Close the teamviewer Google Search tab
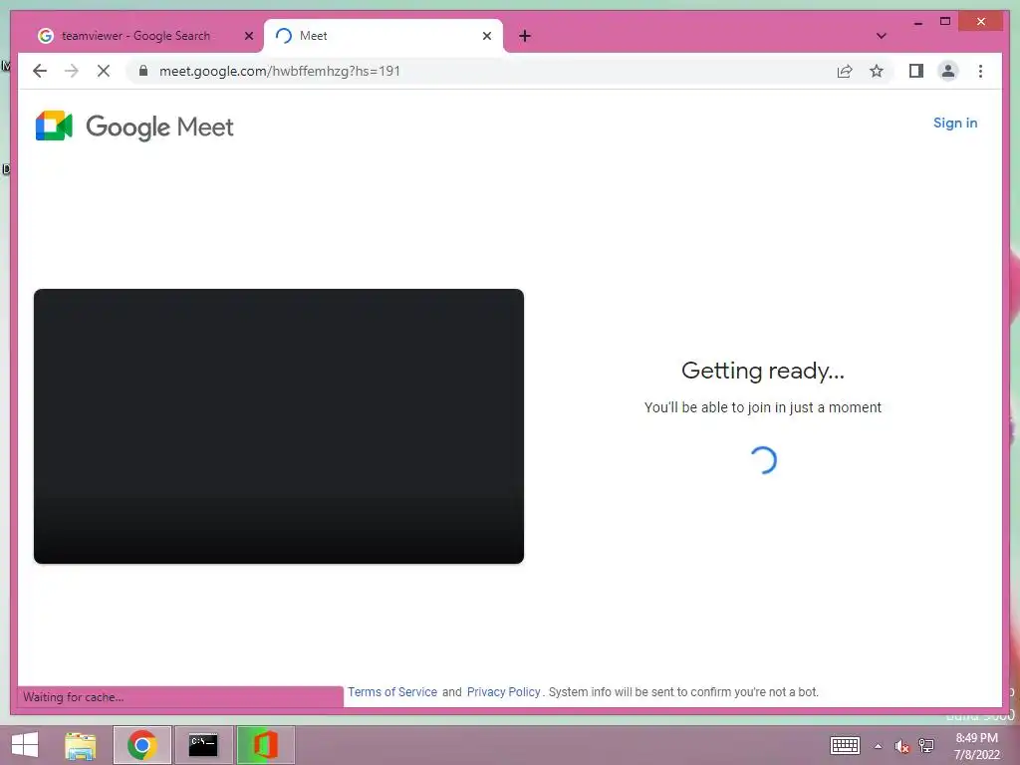 [x=248, y=36]
